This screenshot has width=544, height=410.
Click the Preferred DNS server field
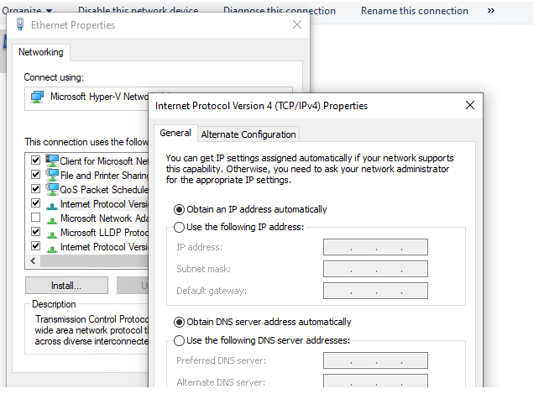pyautogui.click(x=375, y=360)
